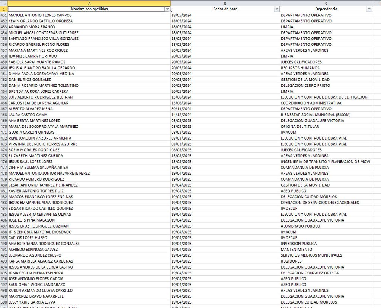Select cell LAURA CASTRO GAMA
Image resolution: width=381 pixels, height=308 pixels.
(x=89, y=115)
